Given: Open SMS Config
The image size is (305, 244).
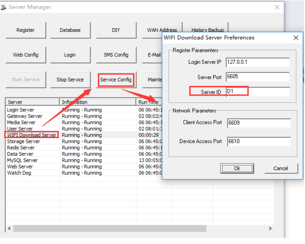Looking at the screenshot, I should click(116, 55).
